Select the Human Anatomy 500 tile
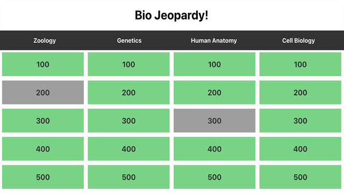 pos(214,177)
